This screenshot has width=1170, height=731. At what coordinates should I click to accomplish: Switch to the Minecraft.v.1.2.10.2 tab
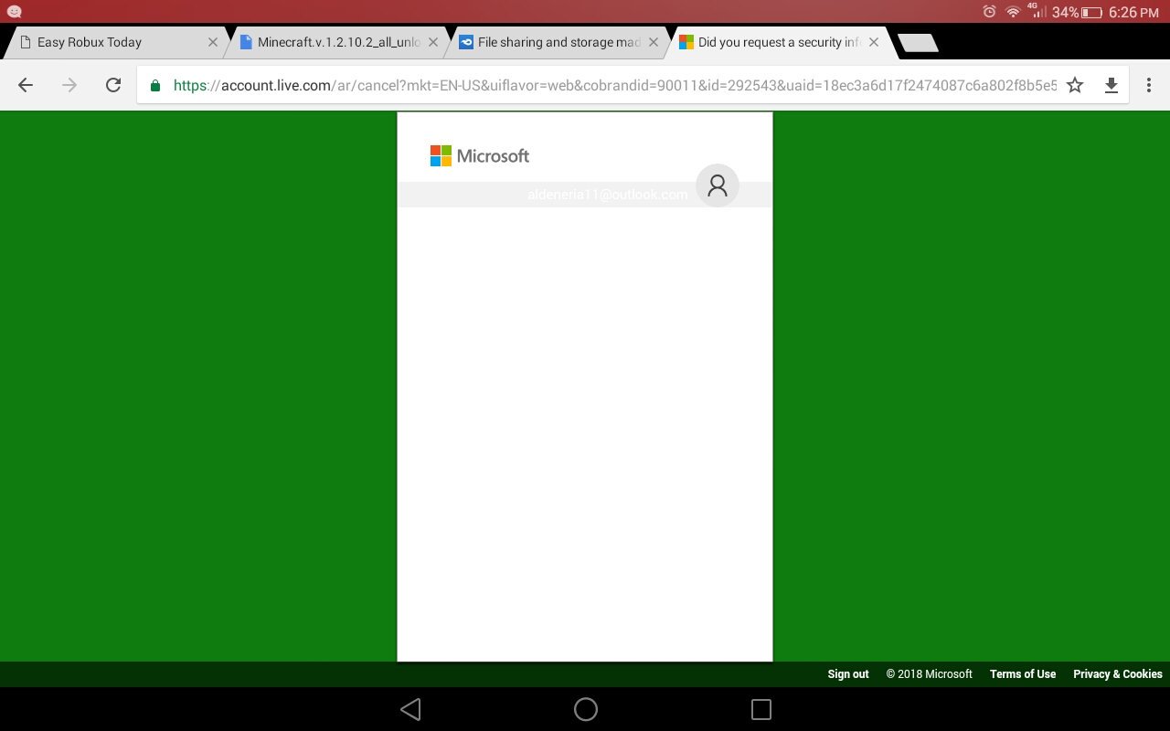(x=336, y=42)
